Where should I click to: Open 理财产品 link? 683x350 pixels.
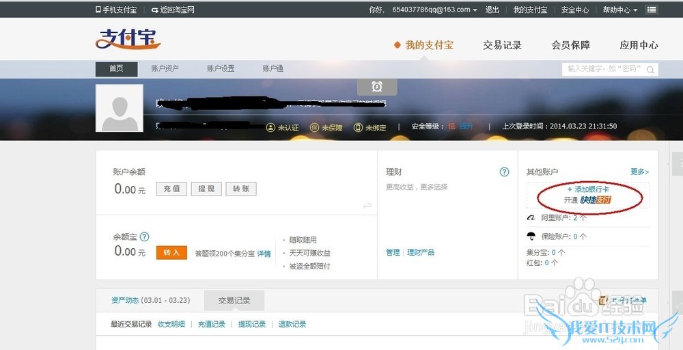421,252
